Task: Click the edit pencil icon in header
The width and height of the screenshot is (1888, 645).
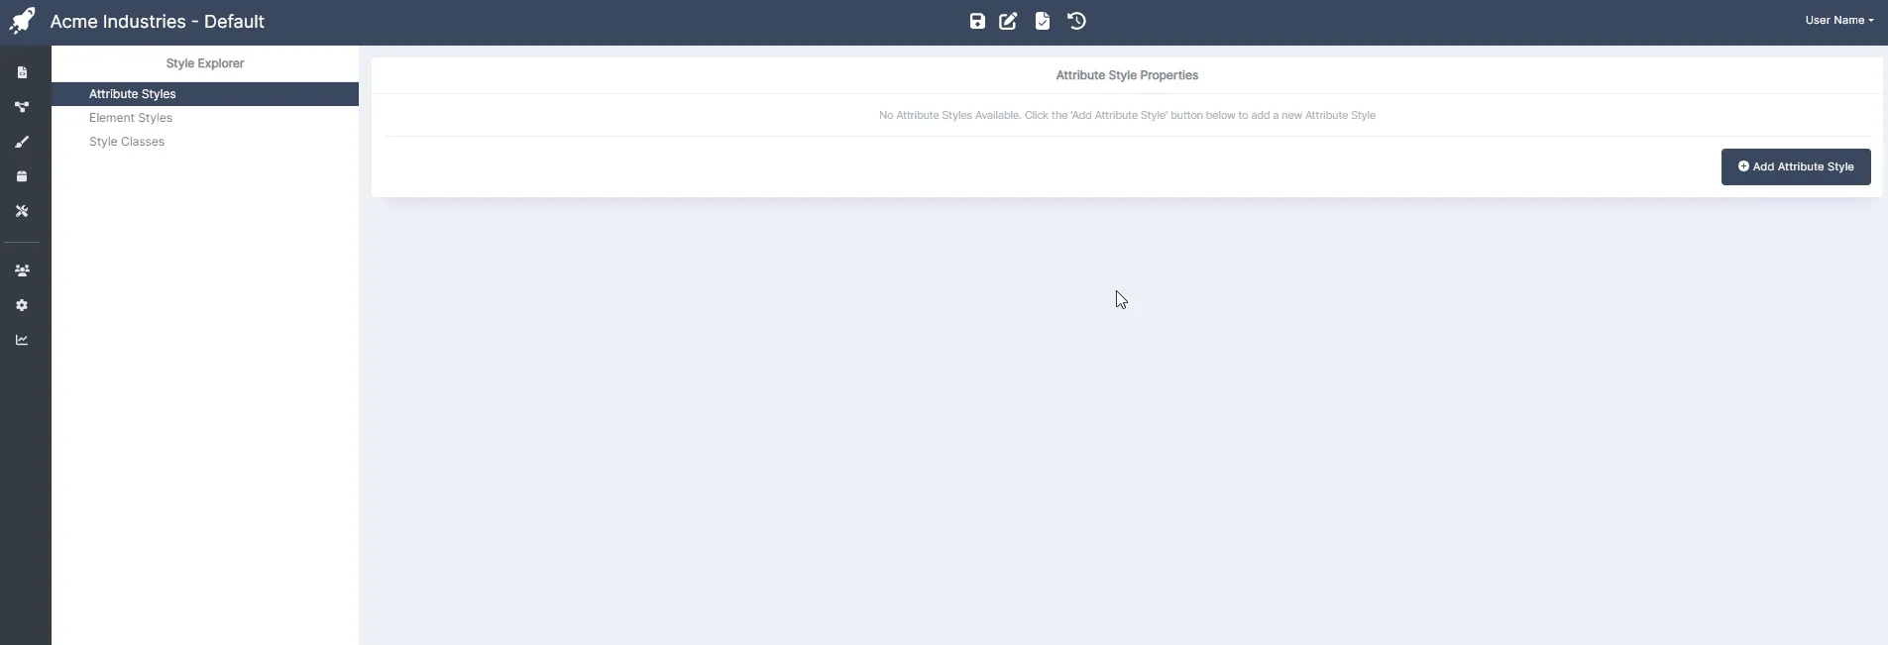Action: point(1008,21)
